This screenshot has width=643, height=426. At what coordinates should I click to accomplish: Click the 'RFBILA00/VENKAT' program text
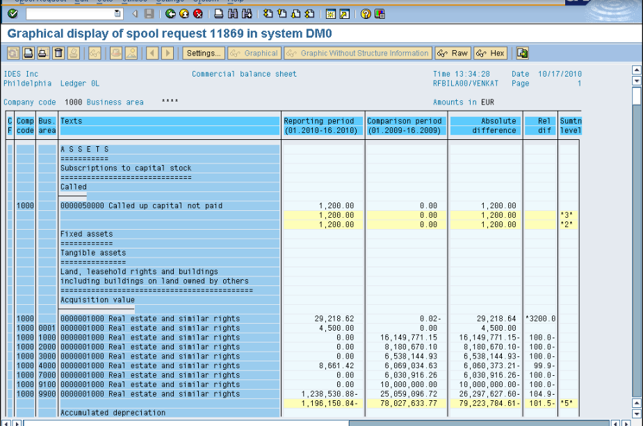click(466, 84)
